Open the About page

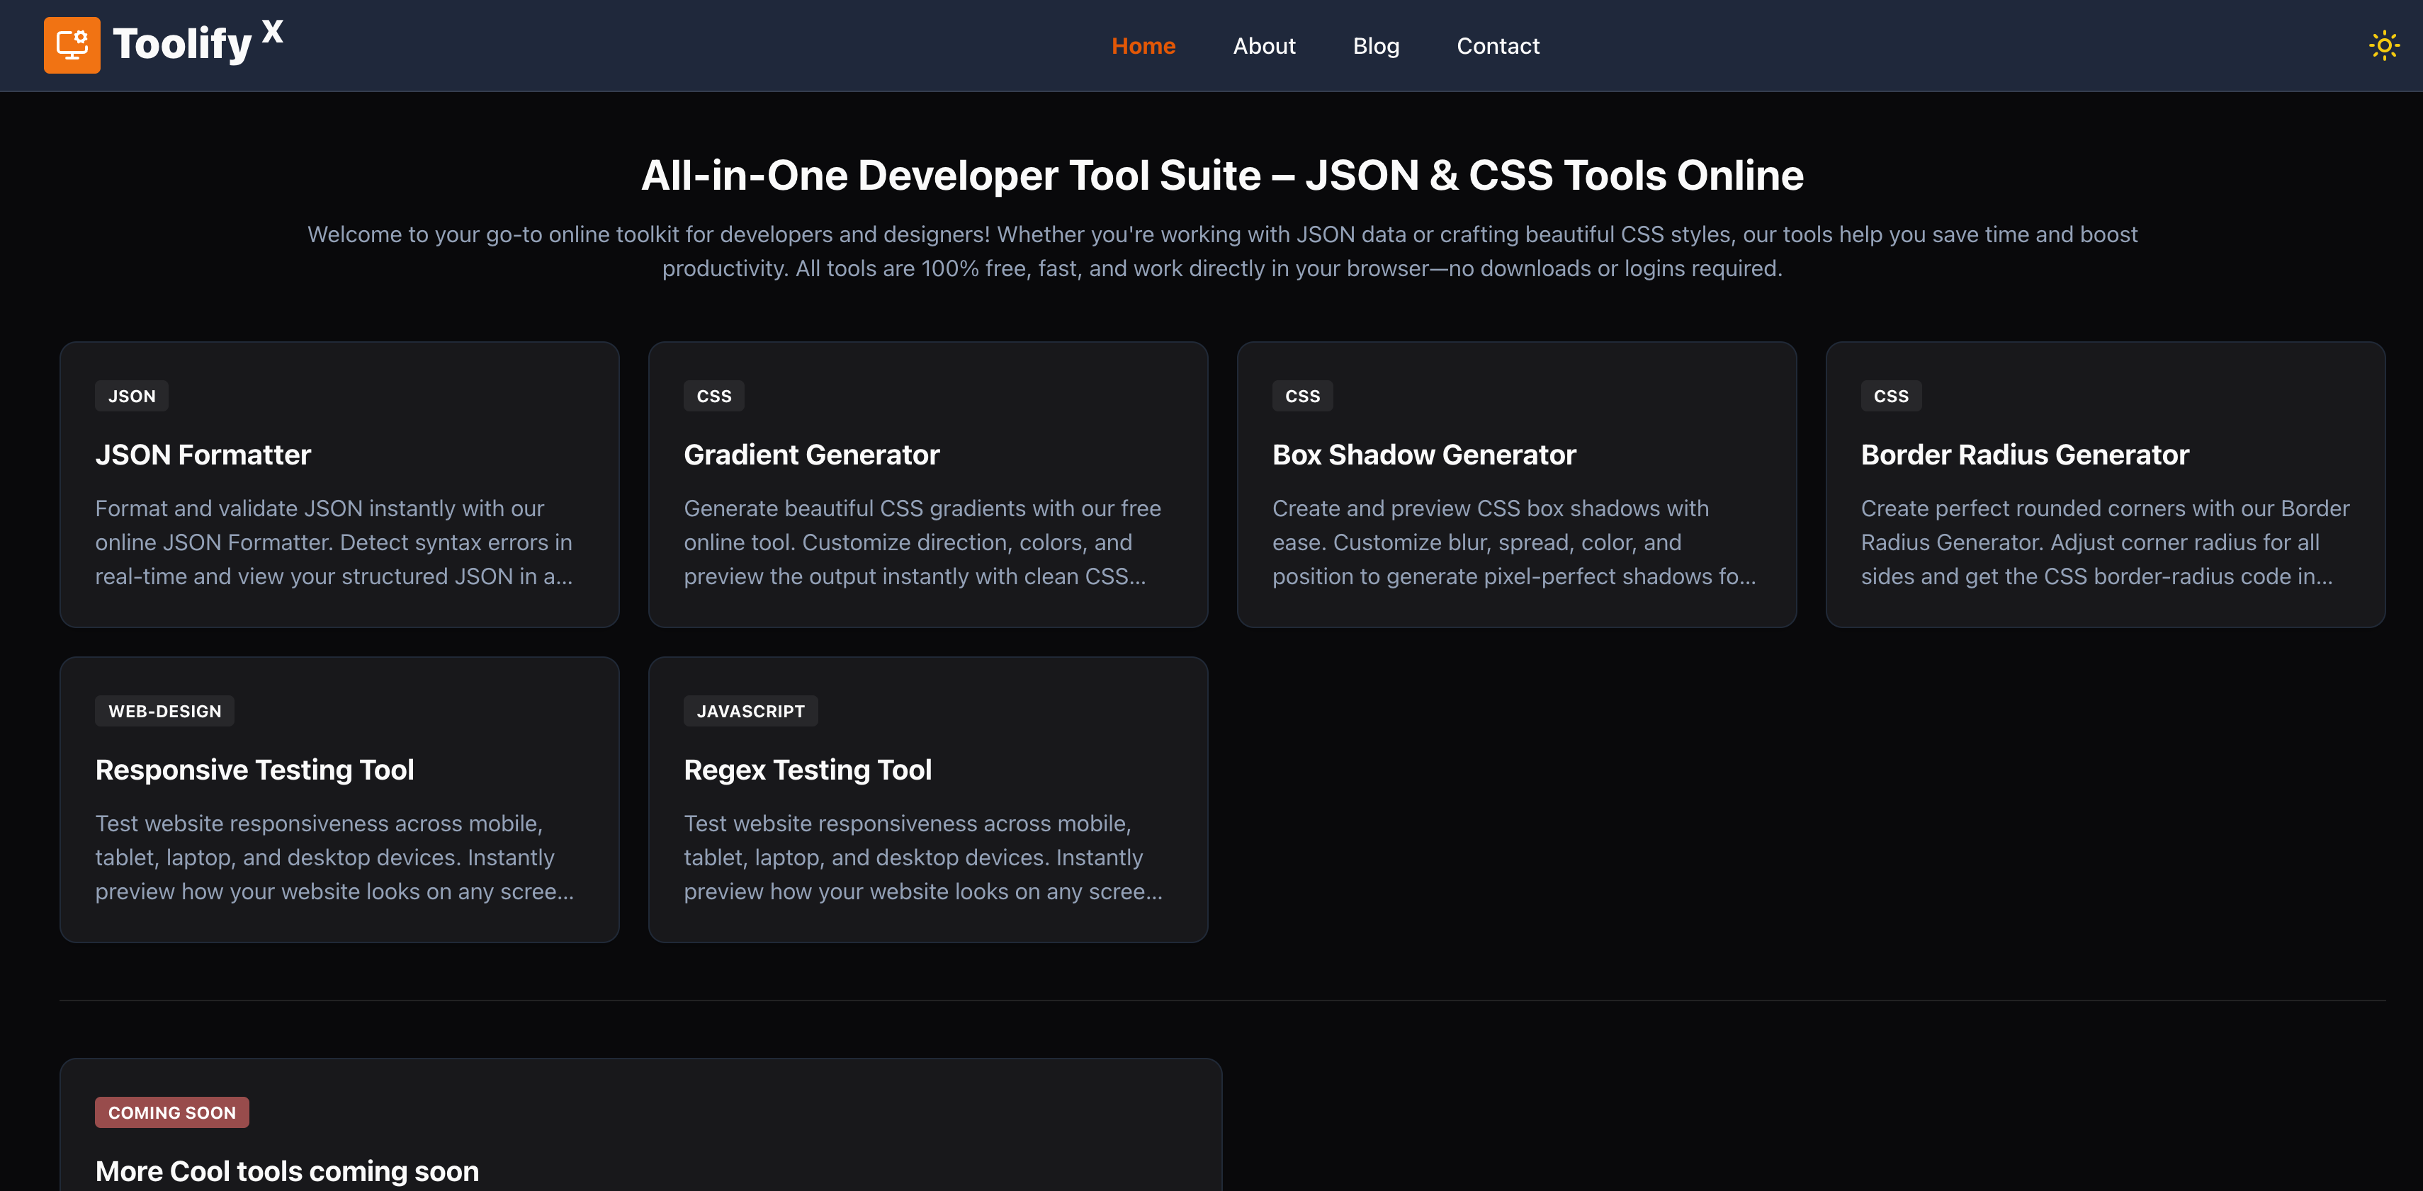coord(1263,45)
